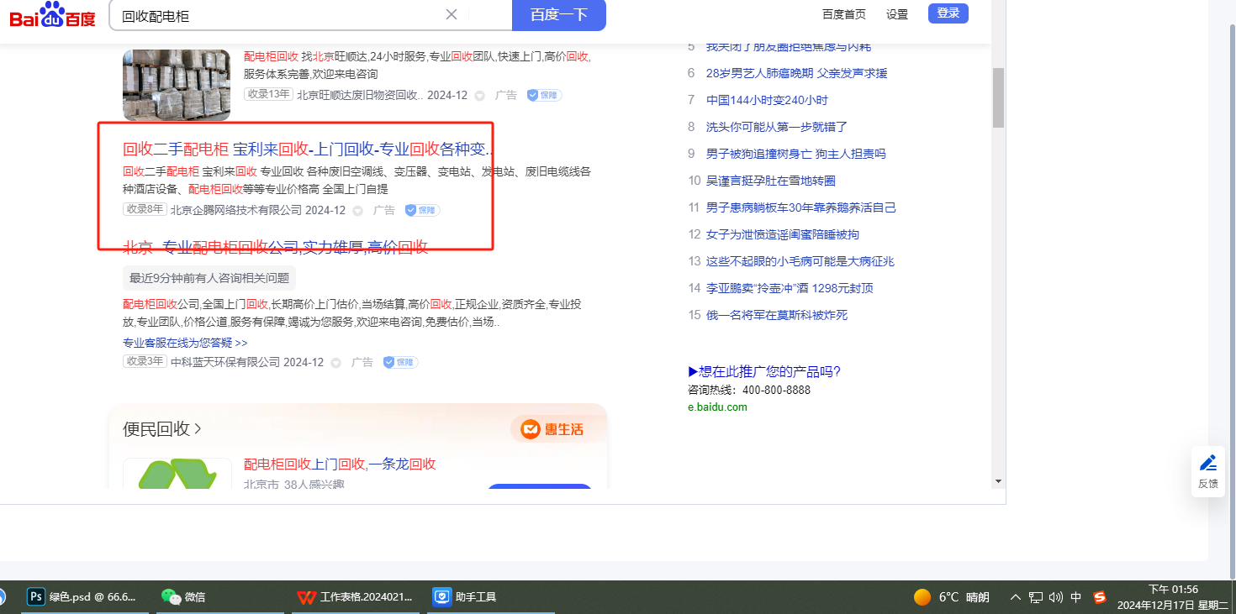Open hot search 李亚鹏卖"拎壶冲"酒 1298元封顶
The width and height of the screenshot is (1236, 614).
[790, 288]
